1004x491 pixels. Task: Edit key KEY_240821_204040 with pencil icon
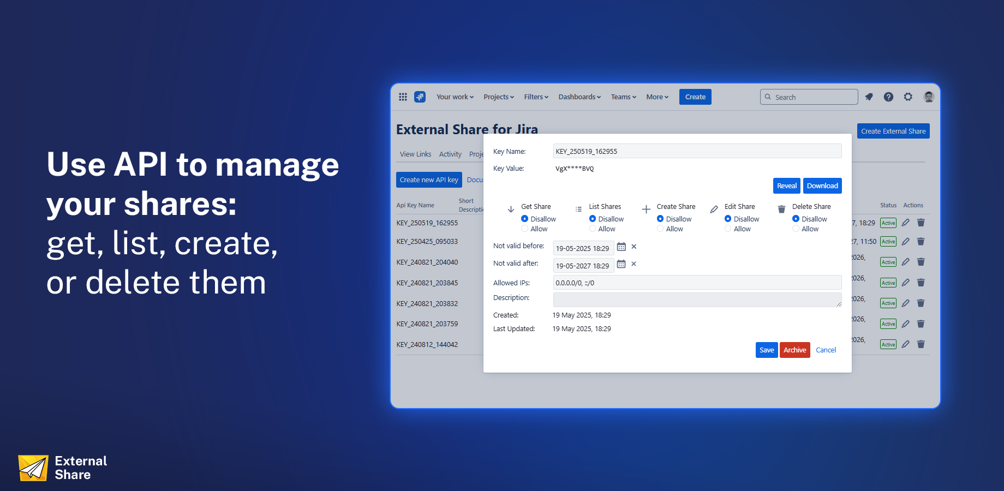pos(906,262)
